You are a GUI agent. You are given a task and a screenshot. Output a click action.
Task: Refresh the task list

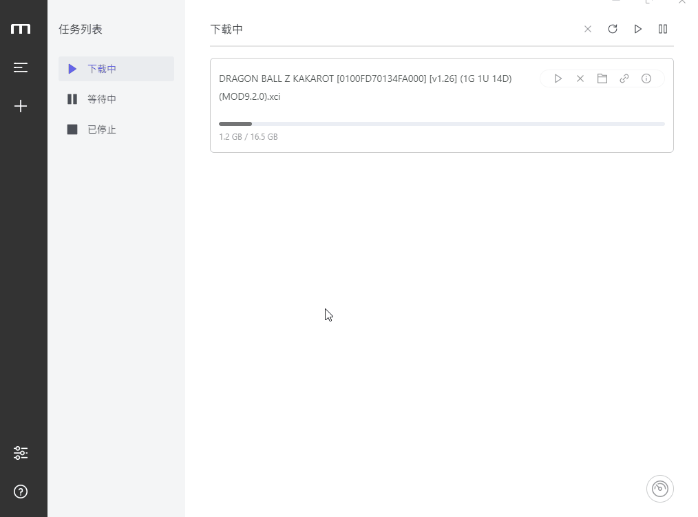[613, 29]
